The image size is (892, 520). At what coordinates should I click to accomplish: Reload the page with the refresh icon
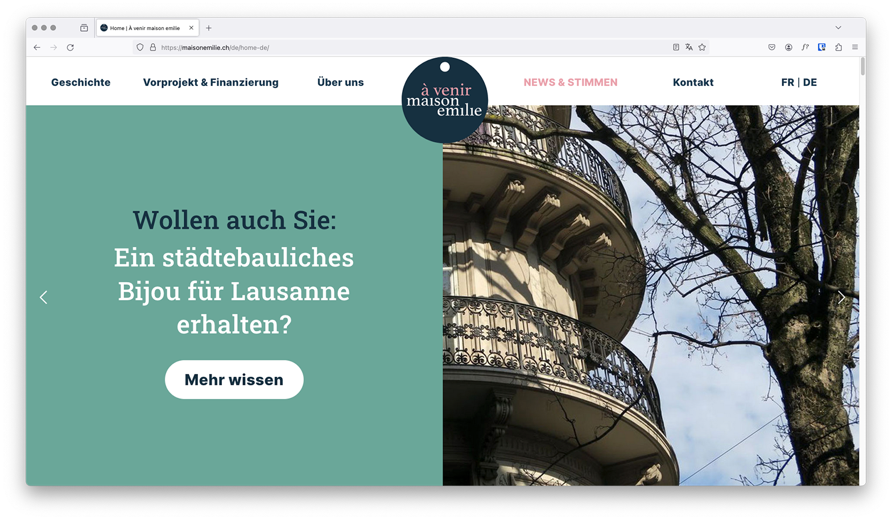[71, 48]
